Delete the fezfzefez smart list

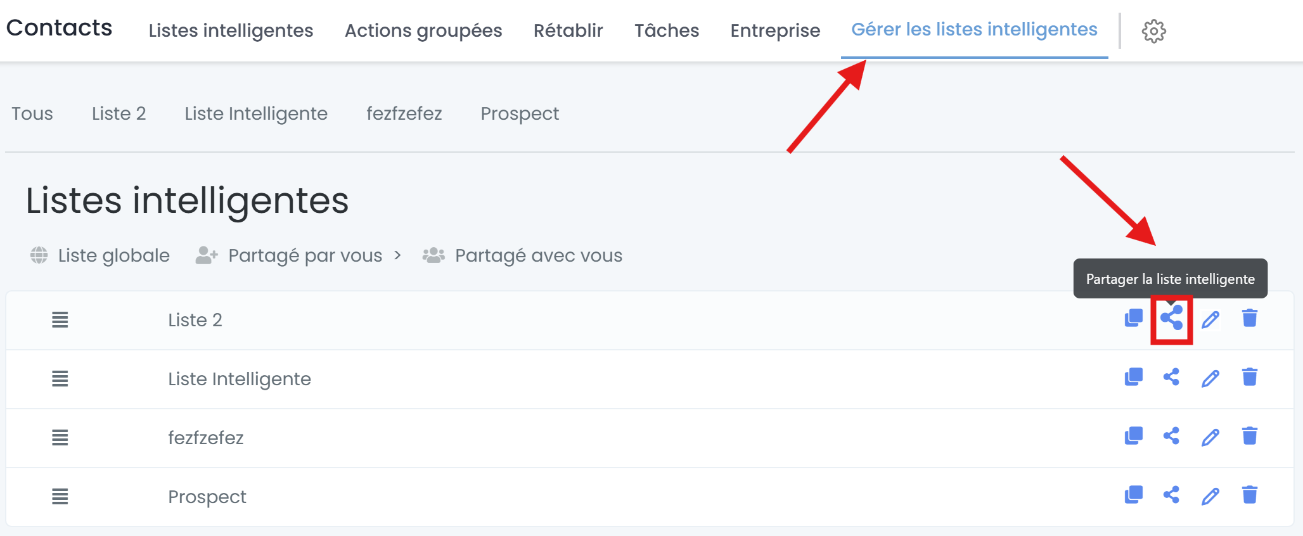[x=1250, y=436]
